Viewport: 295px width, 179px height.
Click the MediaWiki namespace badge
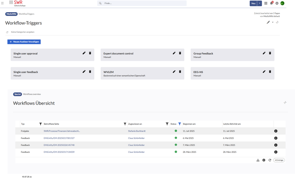11,14
